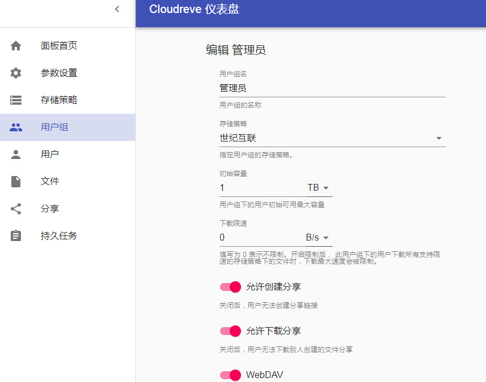Open the 用户 page in sidebar
Viewport: 486px width, 382px height.
tap(67, 154)
